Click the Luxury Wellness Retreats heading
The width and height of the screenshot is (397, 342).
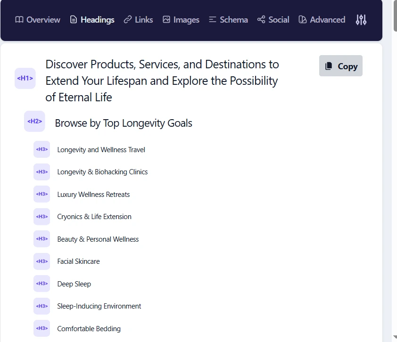(93, 195)
